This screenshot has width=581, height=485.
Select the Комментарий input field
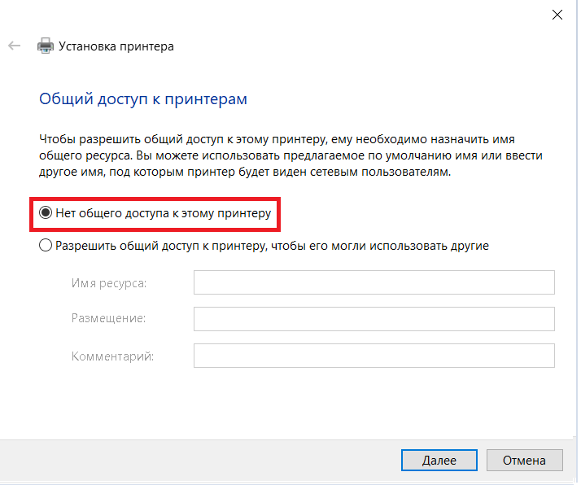pos(373,356)
